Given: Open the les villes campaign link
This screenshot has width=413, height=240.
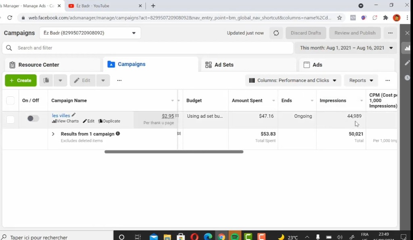Looking at the screenshot, I should 61,115.
